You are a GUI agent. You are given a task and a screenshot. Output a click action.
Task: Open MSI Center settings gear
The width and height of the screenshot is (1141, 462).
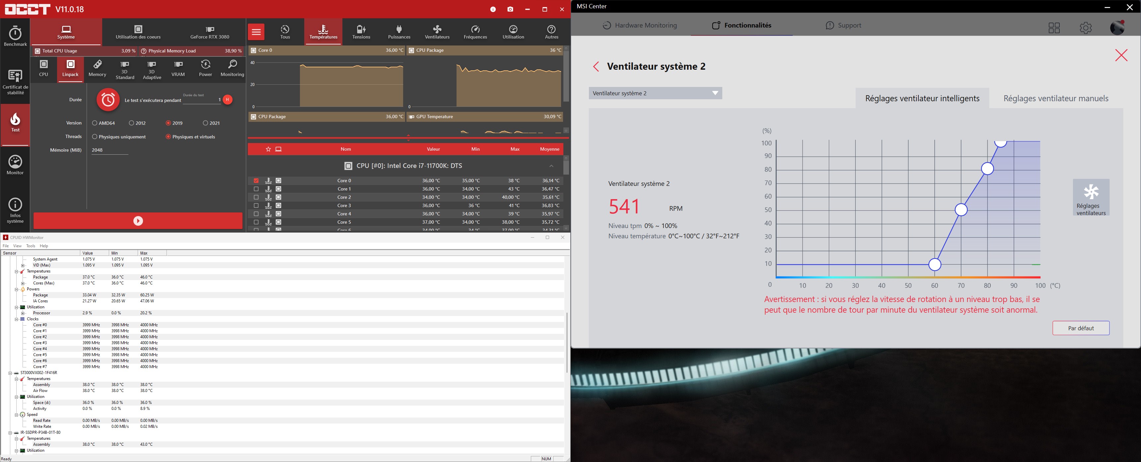[1085, 28]
